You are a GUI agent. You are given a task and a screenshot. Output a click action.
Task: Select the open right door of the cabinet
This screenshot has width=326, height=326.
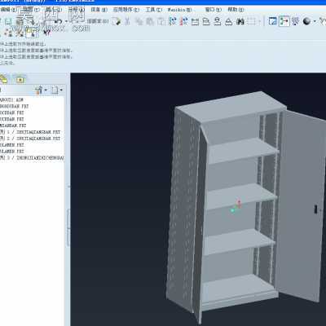tap(302, 204)
